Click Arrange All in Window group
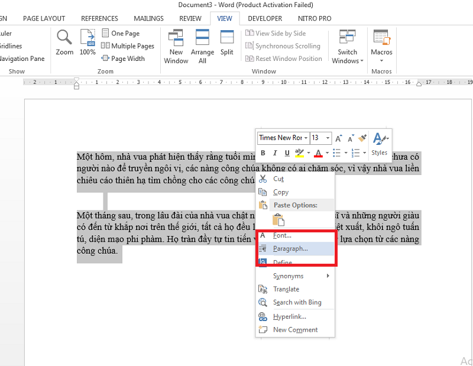Viewport: 473px width, 366px height. 202,47
